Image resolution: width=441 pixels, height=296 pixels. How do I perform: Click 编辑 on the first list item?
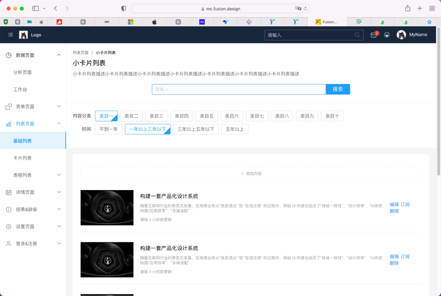tap(393, 204)
